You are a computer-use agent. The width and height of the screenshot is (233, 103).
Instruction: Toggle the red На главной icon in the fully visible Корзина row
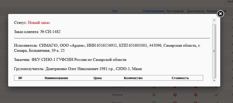(175, 95)
